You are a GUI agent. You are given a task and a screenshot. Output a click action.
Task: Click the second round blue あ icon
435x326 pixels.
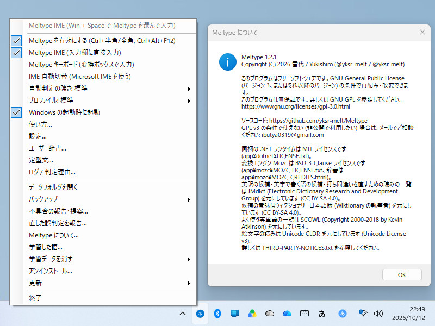343,314
